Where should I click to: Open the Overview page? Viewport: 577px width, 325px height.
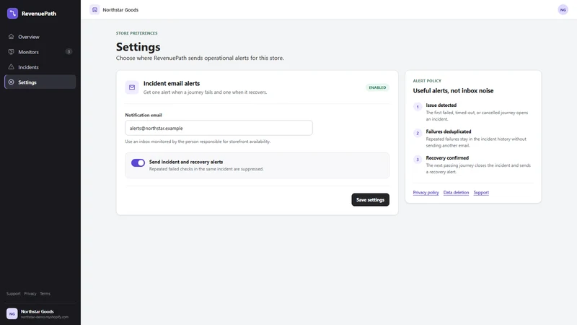tap(40, 37)
